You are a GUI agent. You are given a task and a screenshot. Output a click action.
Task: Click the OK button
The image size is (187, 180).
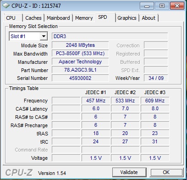166,172
